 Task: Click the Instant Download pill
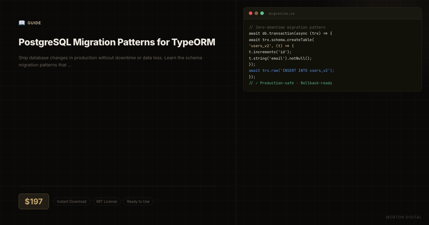click(x=71, y=201)
